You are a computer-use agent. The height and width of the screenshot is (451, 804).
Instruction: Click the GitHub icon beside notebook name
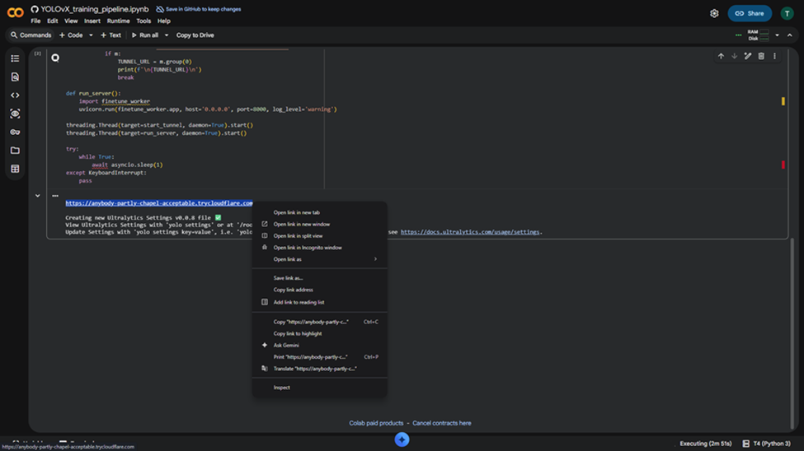click(x=35, y=9)
